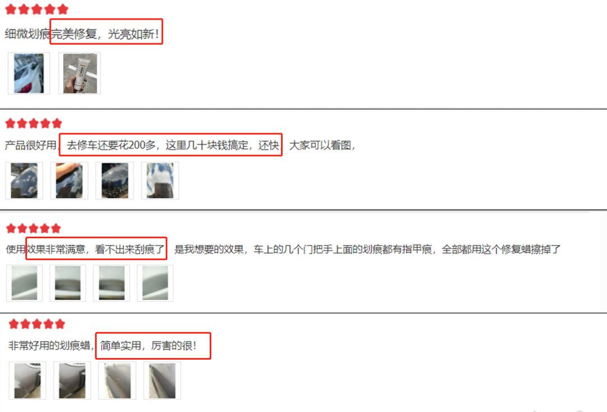View second thumbnail in fourth review
The image size is (607, 412).
click(72, 381)
